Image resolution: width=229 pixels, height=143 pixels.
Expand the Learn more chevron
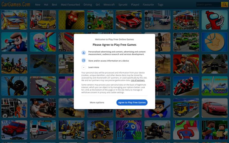click(x=84, y=67)
